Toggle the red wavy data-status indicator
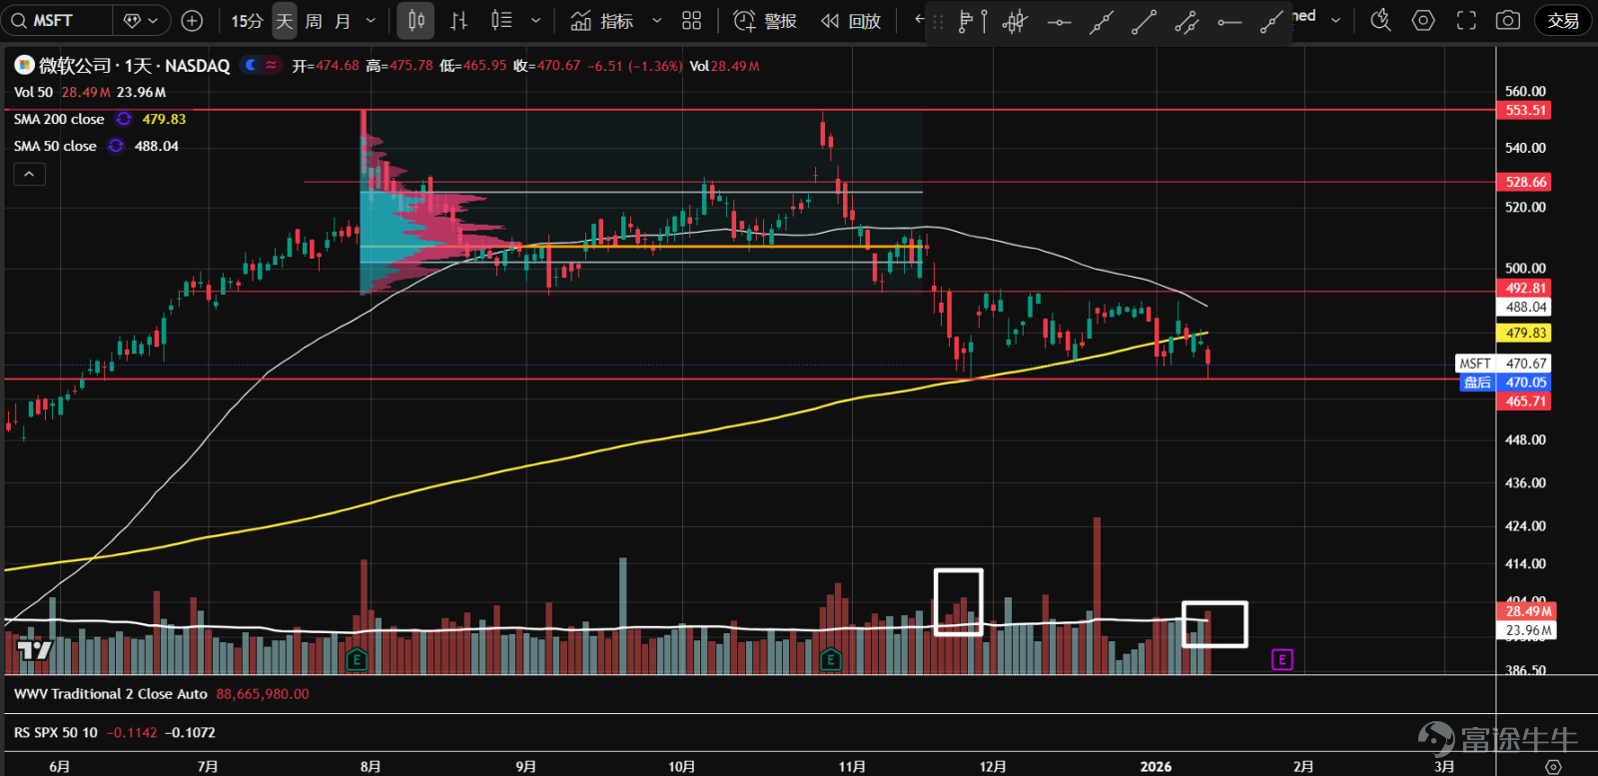Screen dimensions: 1598x776 [x=271, y=65]
